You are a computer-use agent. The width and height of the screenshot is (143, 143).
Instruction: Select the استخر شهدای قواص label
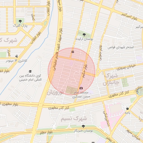(121, 47)
